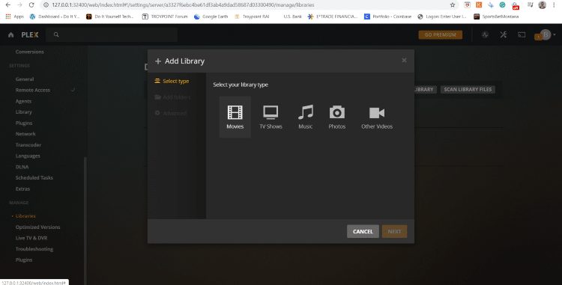The width and height of the screenshot is (562, 285).
Task: Select the Movies library type icon
Action: click(235, 117)
